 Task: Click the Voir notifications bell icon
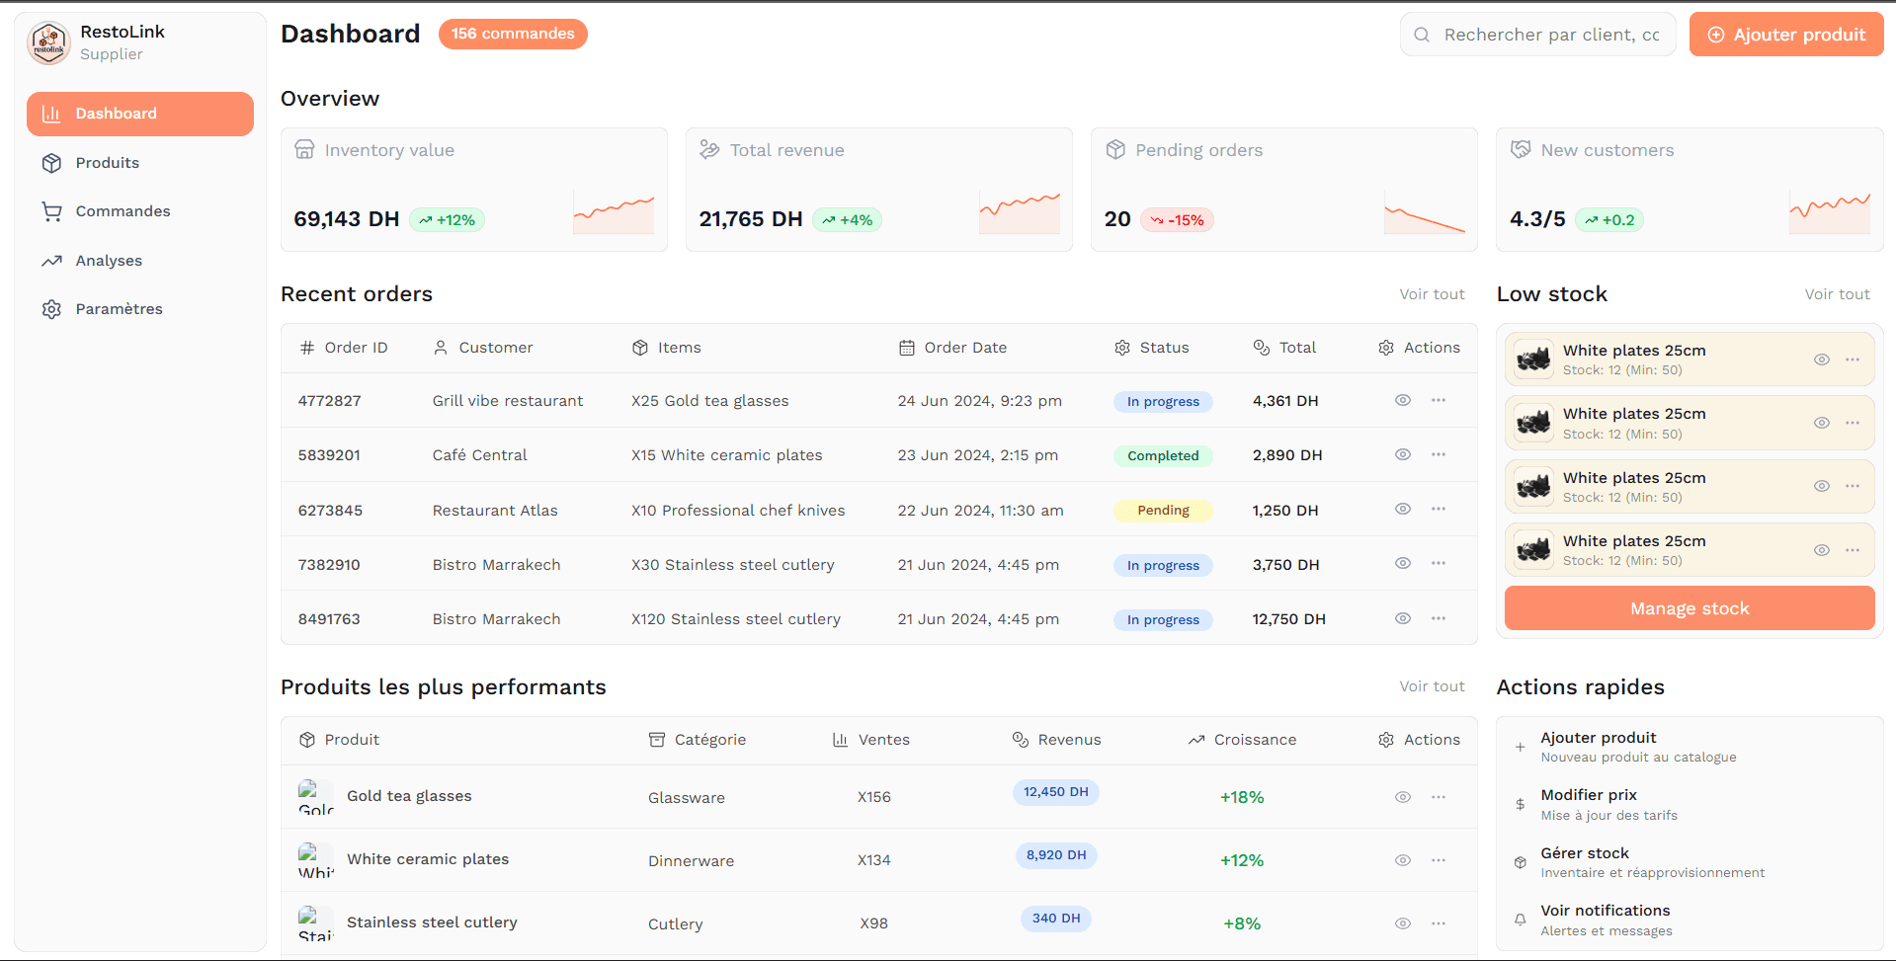pos(1520,920)
